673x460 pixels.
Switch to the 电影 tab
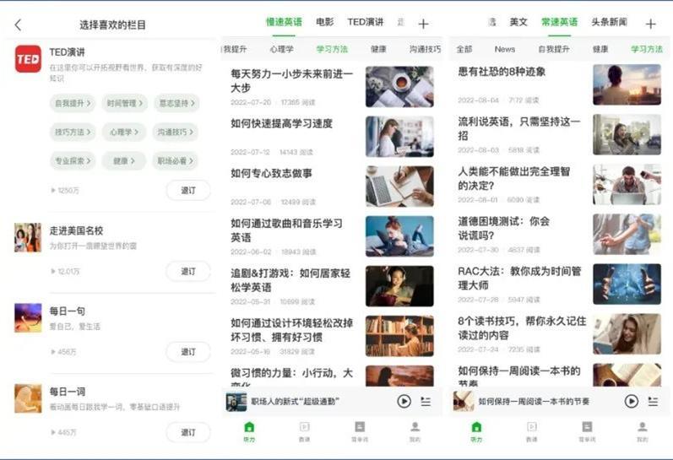[x=324, y=22]
